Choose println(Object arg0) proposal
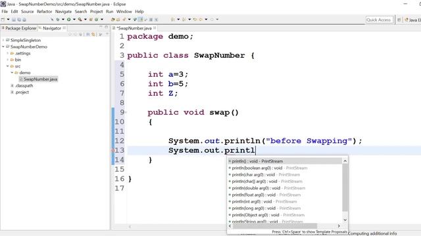Viewport: 421px width, 236px height. (285, 215)
